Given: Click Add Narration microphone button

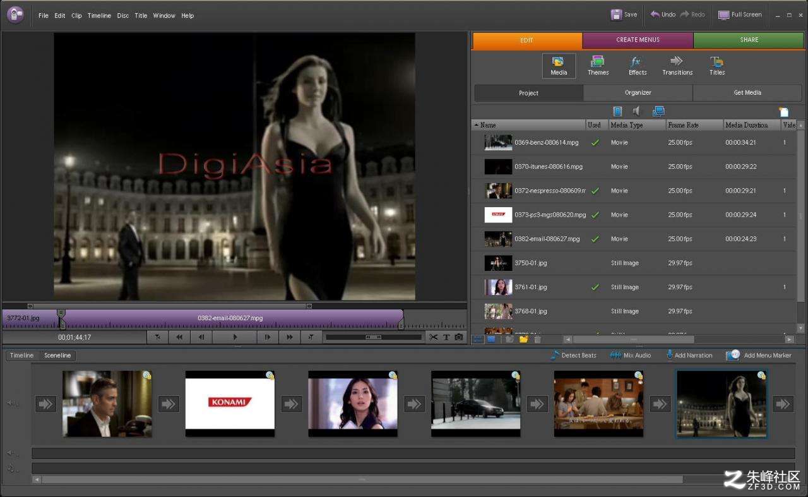Looking at the screenshot, I should tap(689, 356).
